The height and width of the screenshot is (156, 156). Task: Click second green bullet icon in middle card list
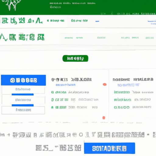(52, 100)
